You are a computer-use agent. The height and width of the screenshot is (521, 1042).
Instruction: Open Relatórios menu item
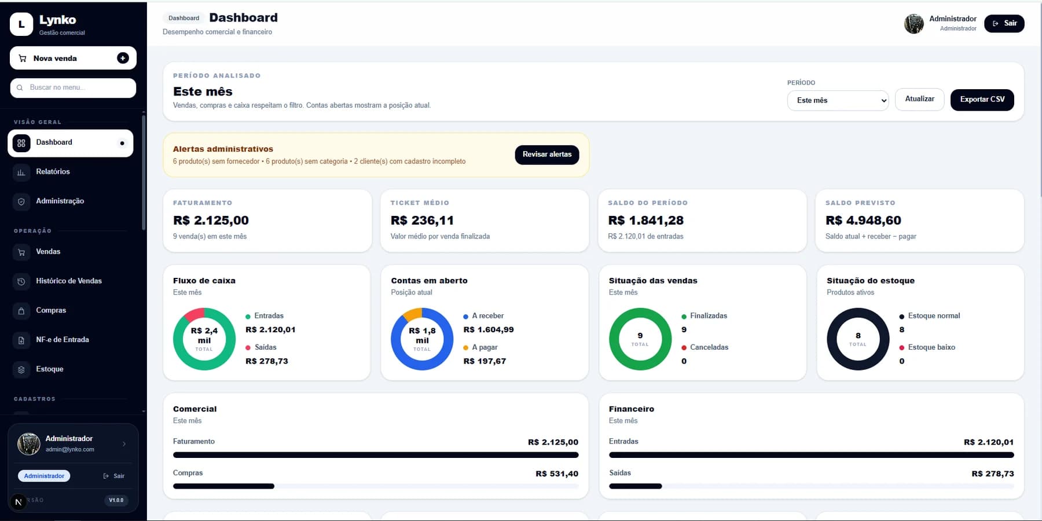click(71, 172)
